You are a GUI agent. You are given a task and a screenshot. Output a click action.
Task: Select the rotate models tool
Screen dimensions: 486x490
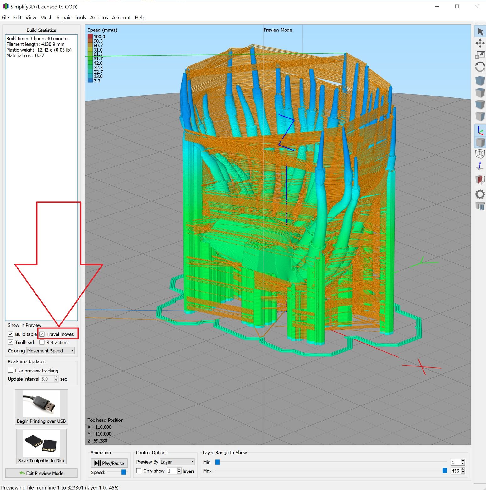pos(480,67)
